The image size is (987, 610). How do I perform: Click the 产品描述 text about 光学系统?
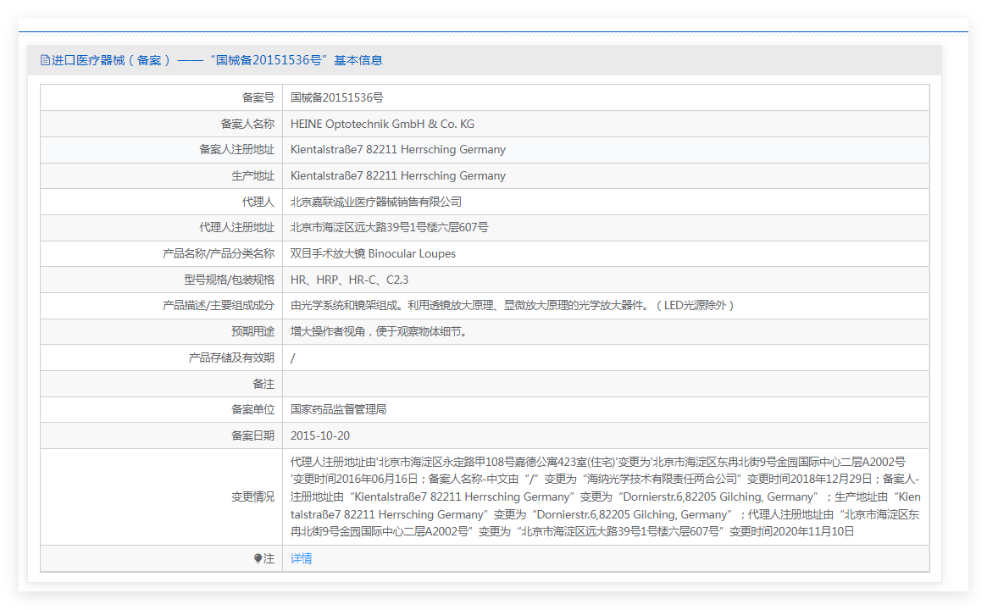pyautogui.click(x=512, y=306)
